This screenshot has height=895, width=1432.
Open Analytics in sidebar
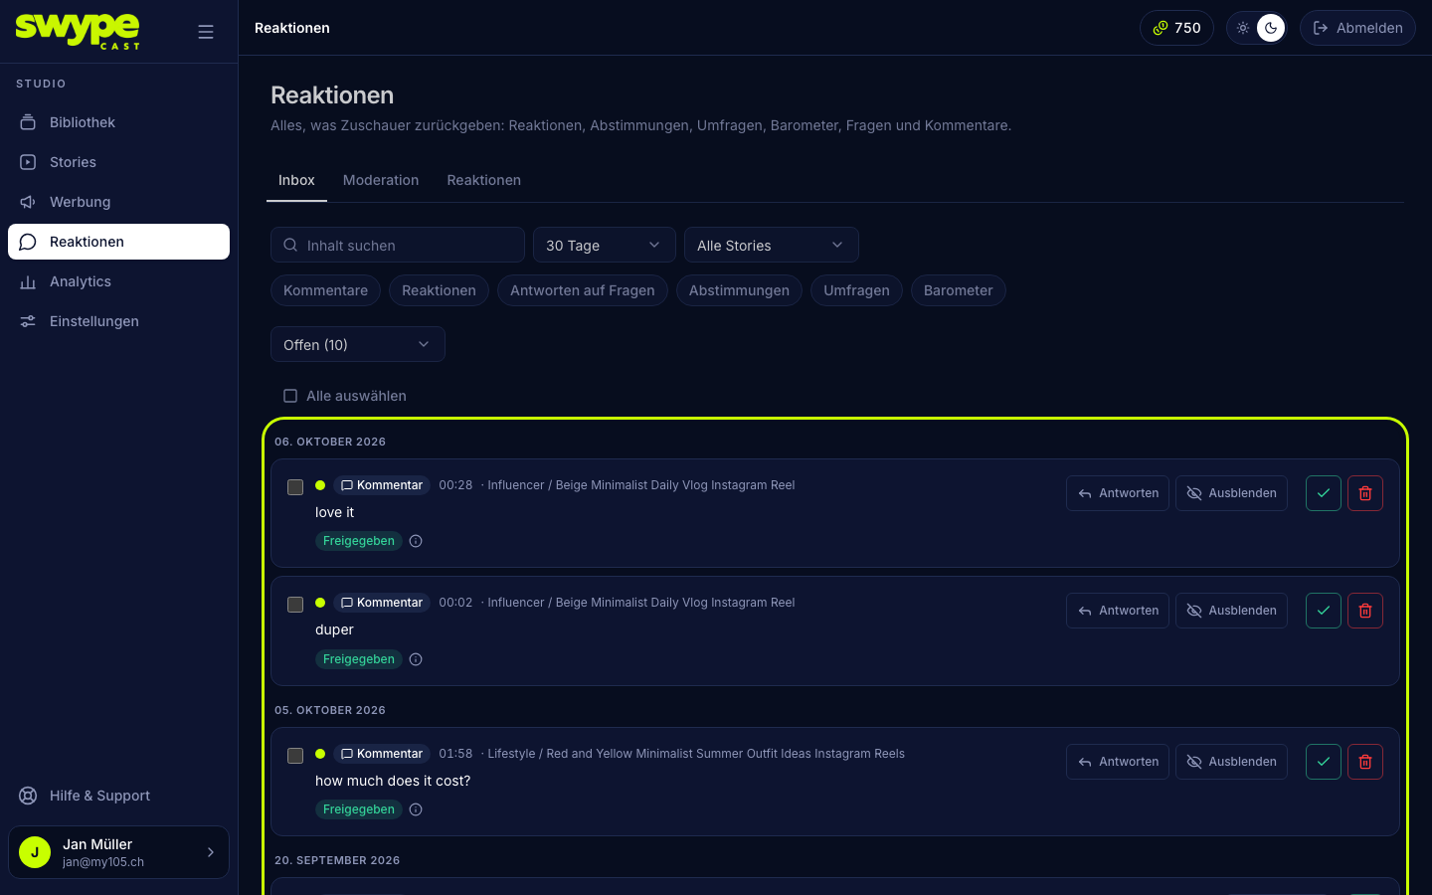(118, 281)
